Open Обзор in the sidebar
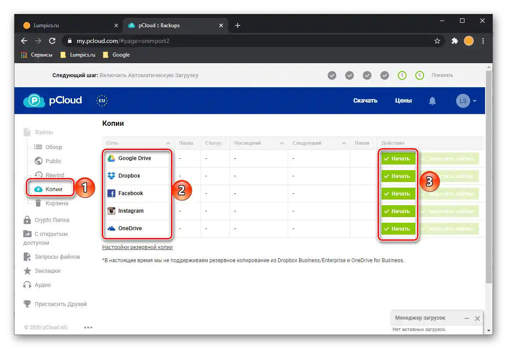The width and height of the screenshot is (507, 349). tap(48, 147)
